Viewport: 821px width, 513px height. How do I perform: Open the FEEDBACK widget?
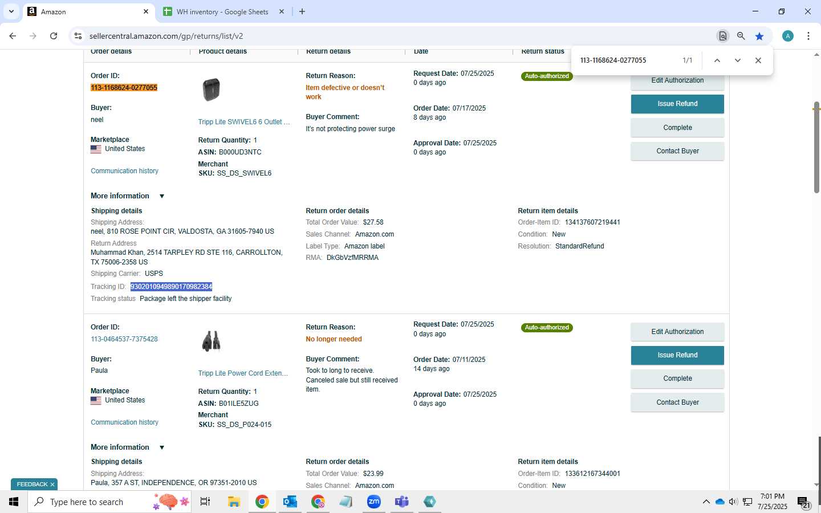pyautogui.click(x=32, y=484)
